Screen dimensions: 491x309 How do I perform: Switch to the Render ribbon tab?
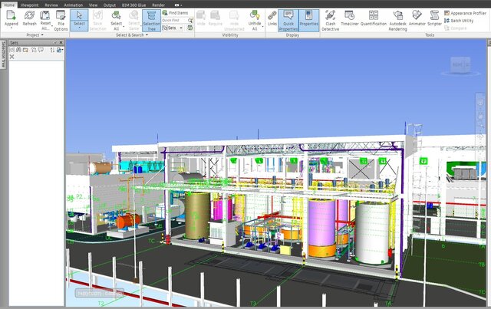(159, 5)
